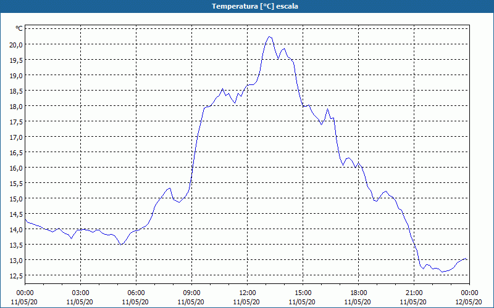The height and width of the screenshot is (308, 494).
Task: Click the 11/05/20 date under 09:00
Action: point(191,302)
